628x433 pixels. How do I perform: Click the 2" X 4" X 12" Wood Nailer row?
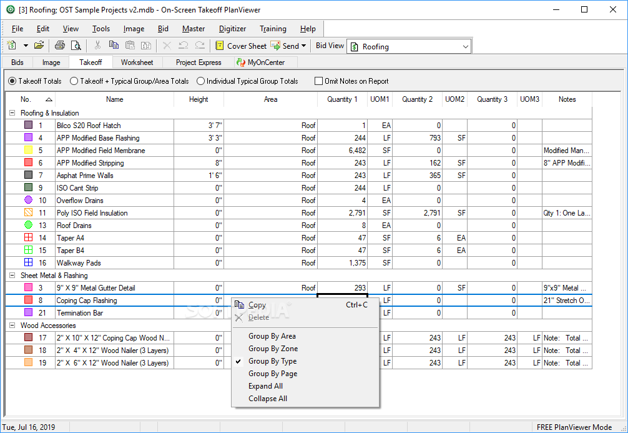click(112, 351)
